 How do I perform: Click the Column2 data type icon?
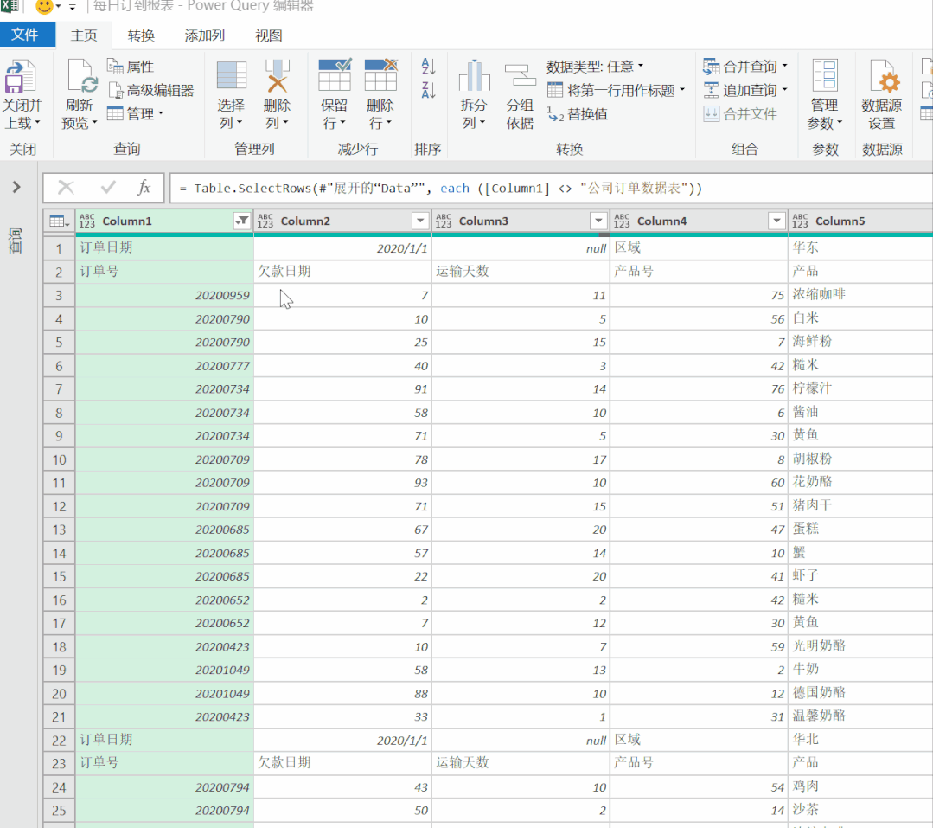tap(265, 221)
